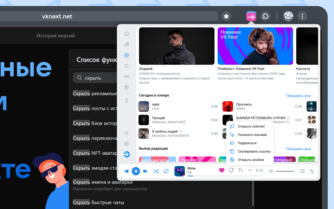The height and width of the screenshot is (209, 334).
Task: Open the browser three-dot menu
Action: coord(302,16)
